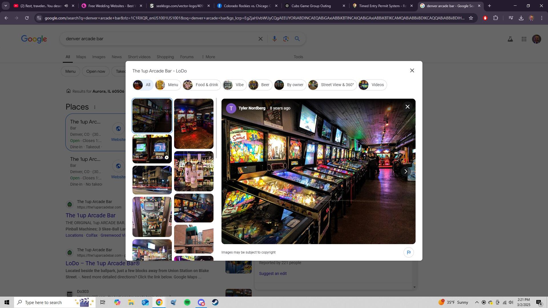Start voice search microphone

click(274, 39)
